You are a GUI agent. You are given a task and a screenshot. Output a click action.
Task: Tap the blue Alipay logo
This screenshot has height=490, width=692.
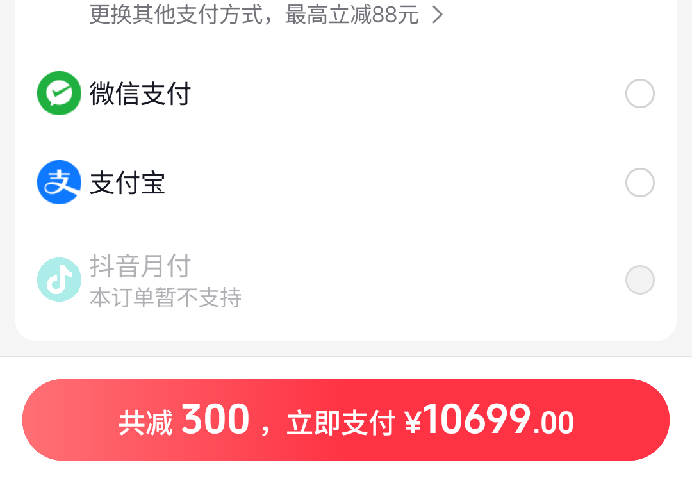click(59, 182)
